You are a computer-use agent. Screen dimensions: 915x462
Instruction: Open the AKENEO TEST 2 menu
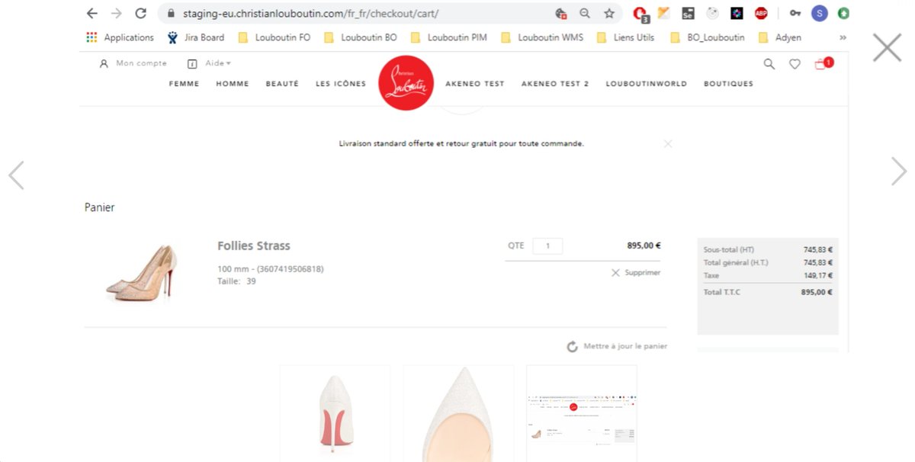[x=555, y=84]
